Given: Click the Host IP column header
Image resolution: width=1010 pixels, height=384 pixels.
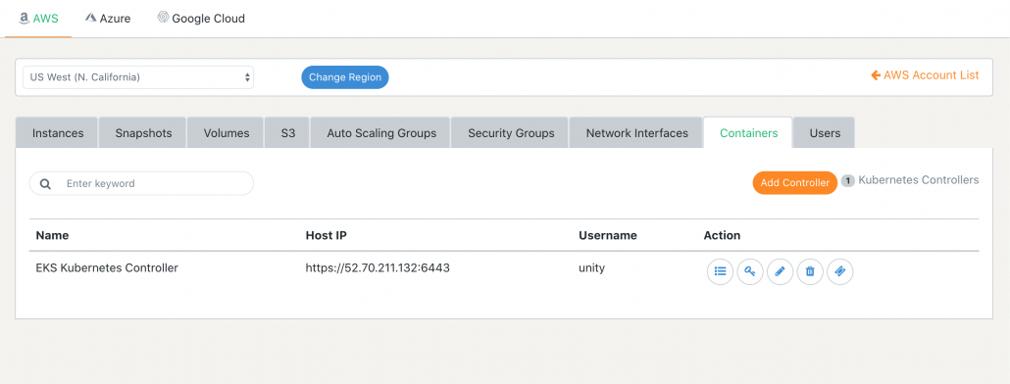Looking at the screenshot, I should coord(326,235).
